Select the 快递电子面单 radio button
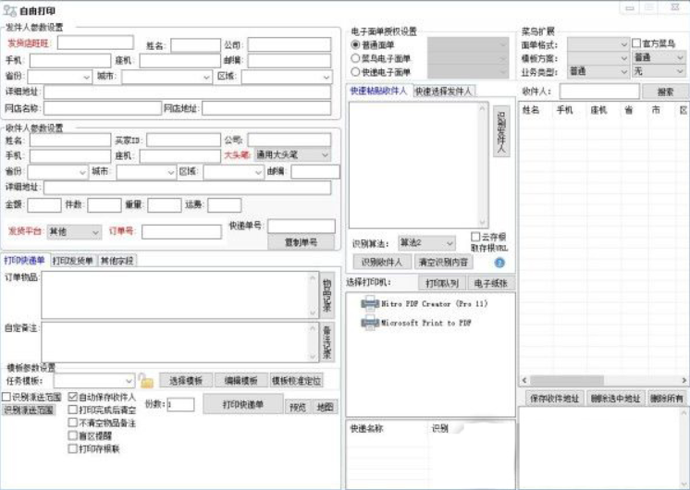690x490 pixels. point(355,72)
